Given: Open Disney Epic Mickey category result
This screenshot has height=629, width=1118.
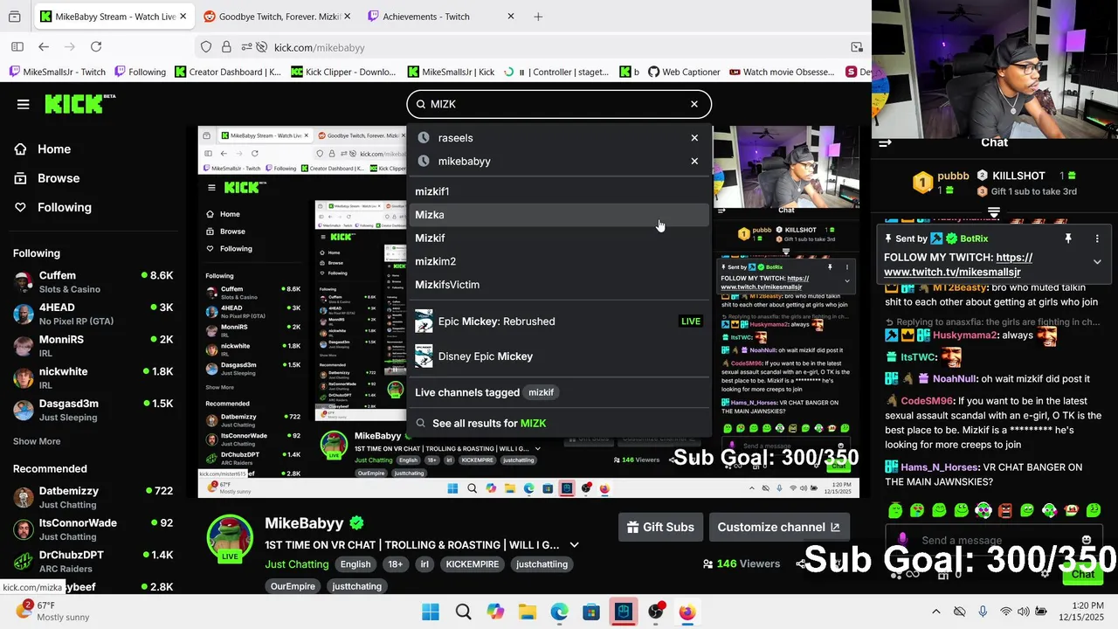Looking at the screenshot, I should [x=559, y=356].
